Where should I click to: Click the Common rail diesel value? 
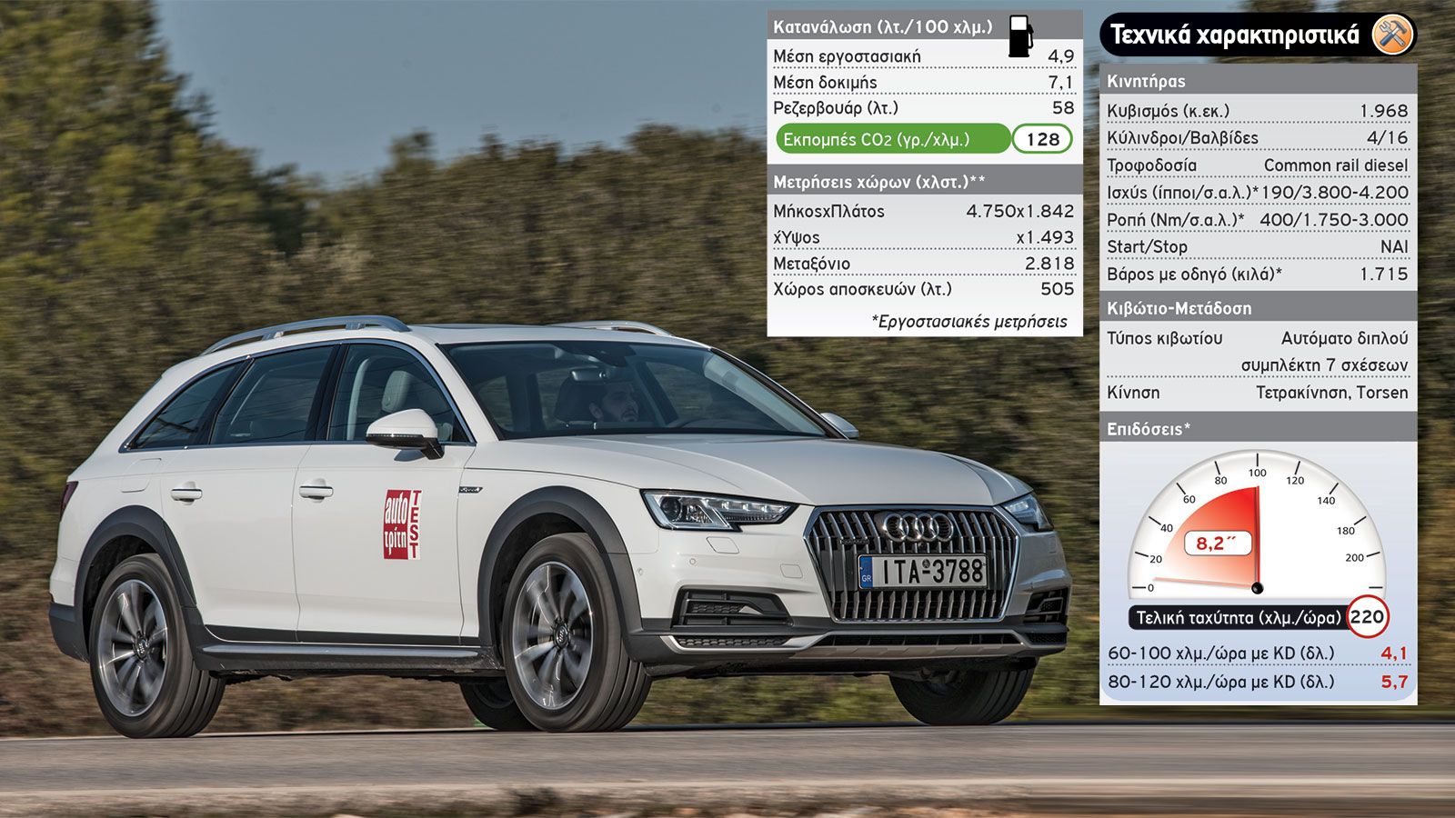coord(1336,165)
